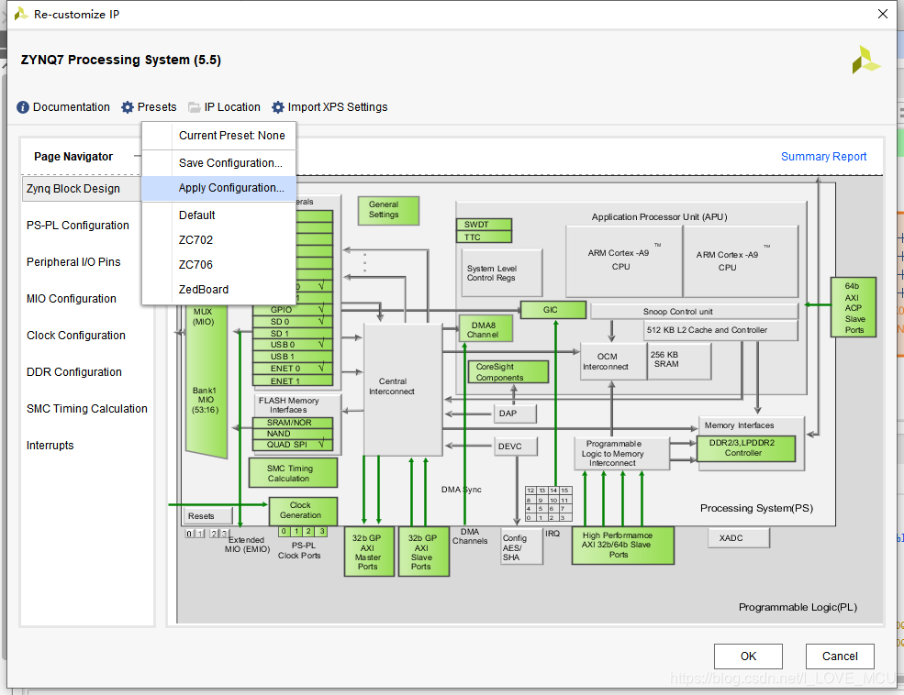Open the Interrupts page
This screenshot has height=695, width=904.
[50, 445]
